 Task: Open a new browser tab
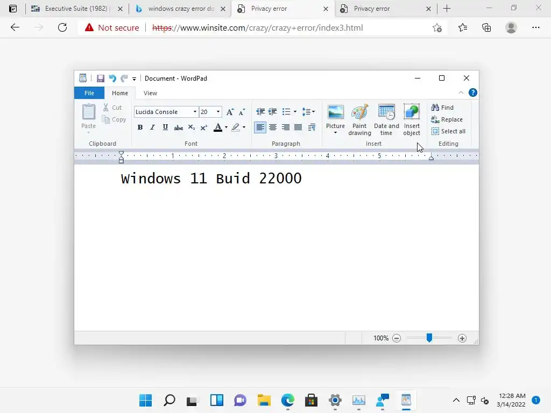coord(447,9)
